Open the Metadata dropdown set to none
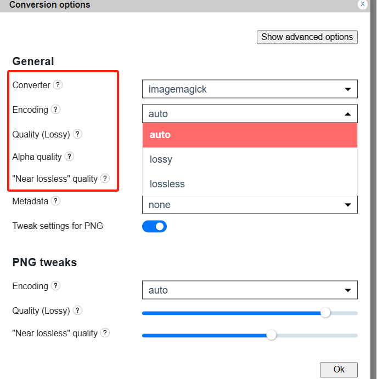This screenshot has height=379, width=377. [x=250, y=205]
